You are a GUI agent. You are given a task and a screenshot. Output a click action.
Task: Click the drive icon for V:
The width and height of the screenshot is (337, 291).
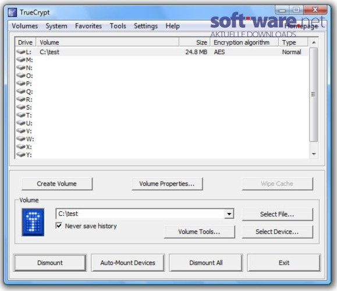point(21,131)
